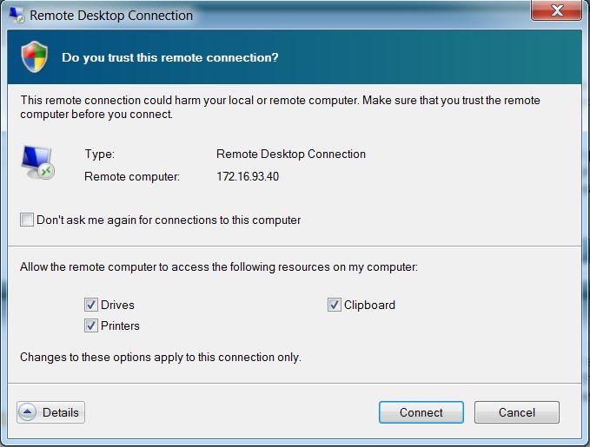Uncheck the Drives checkbox
The width and height of the screenshot is (590, 447).
91,305
